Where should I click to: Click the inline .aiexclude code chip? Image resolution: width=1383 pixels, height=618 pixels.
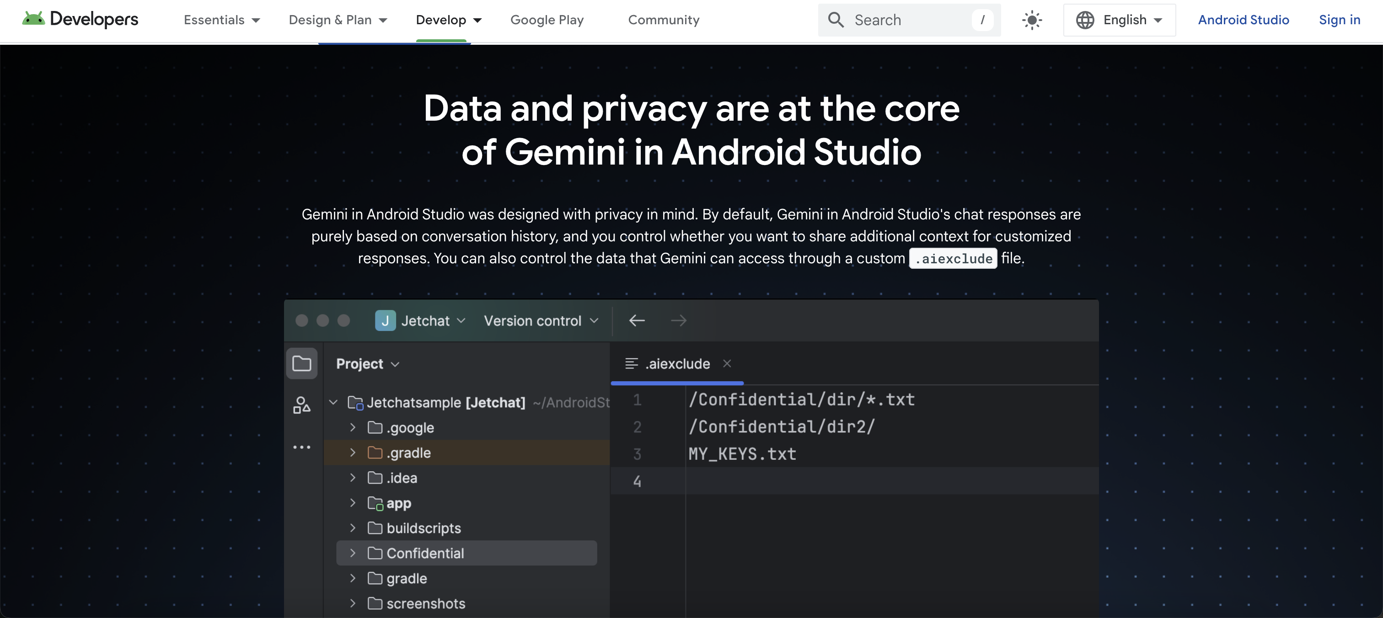953,259
